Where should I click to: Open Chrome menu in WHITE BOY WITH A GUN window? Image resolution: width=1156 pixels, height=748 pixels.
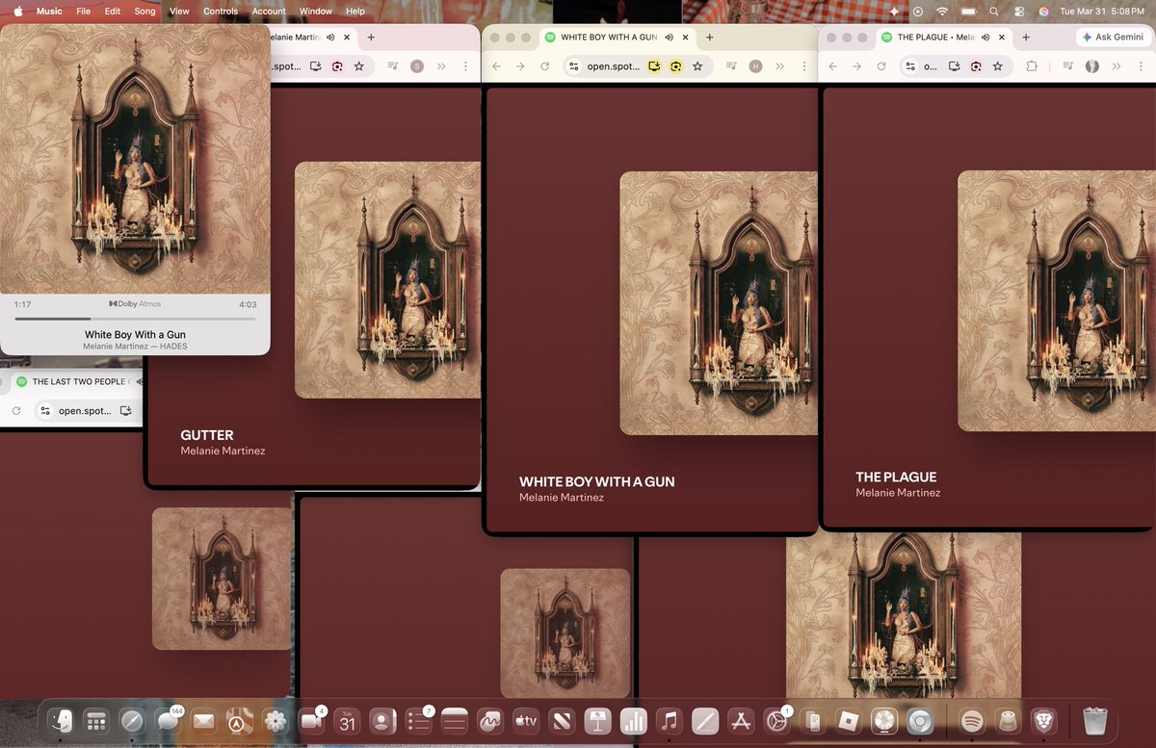tap(804, 66)
